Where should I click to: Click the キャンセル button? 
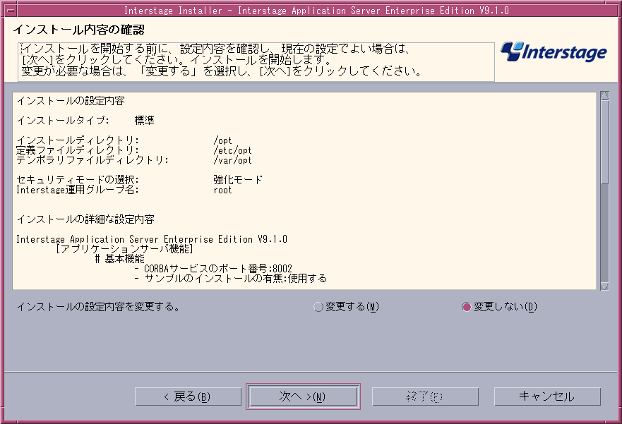coord(547,396)
